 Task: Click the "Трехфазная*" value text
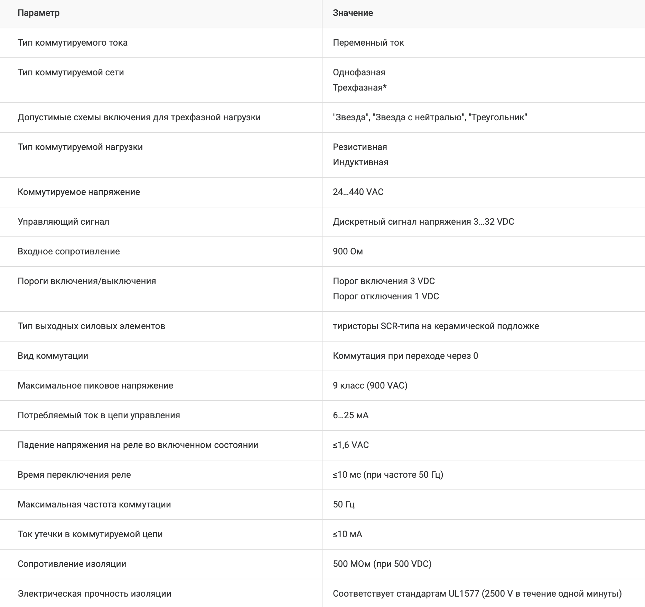(x=359, y=88)
